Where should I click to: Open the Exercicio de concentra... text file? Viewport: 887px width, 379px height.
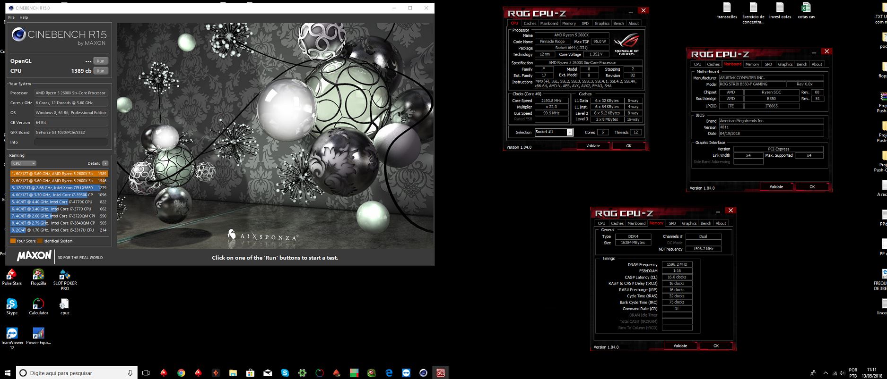[753, 13]
